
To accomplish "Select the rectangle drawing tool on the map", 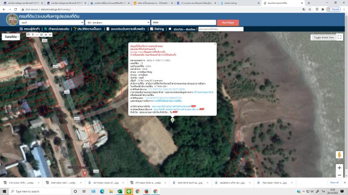I will (x=41, y=35).
